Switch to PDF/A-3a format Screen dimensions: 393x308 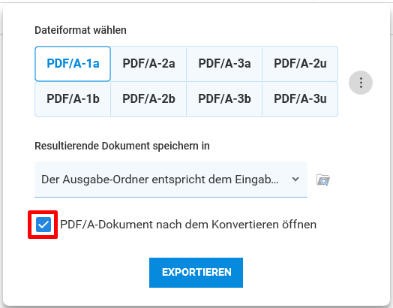(x=224, y=64)
